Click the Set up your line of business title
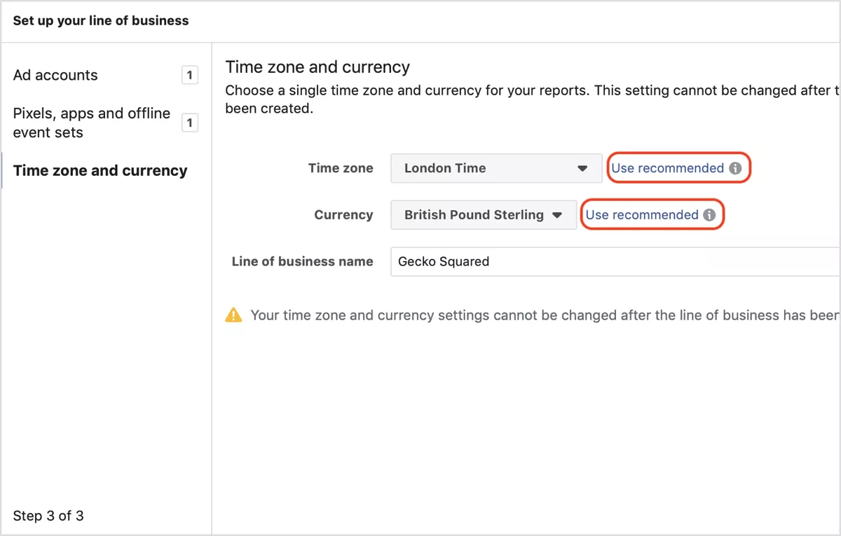 pos(101,20)
